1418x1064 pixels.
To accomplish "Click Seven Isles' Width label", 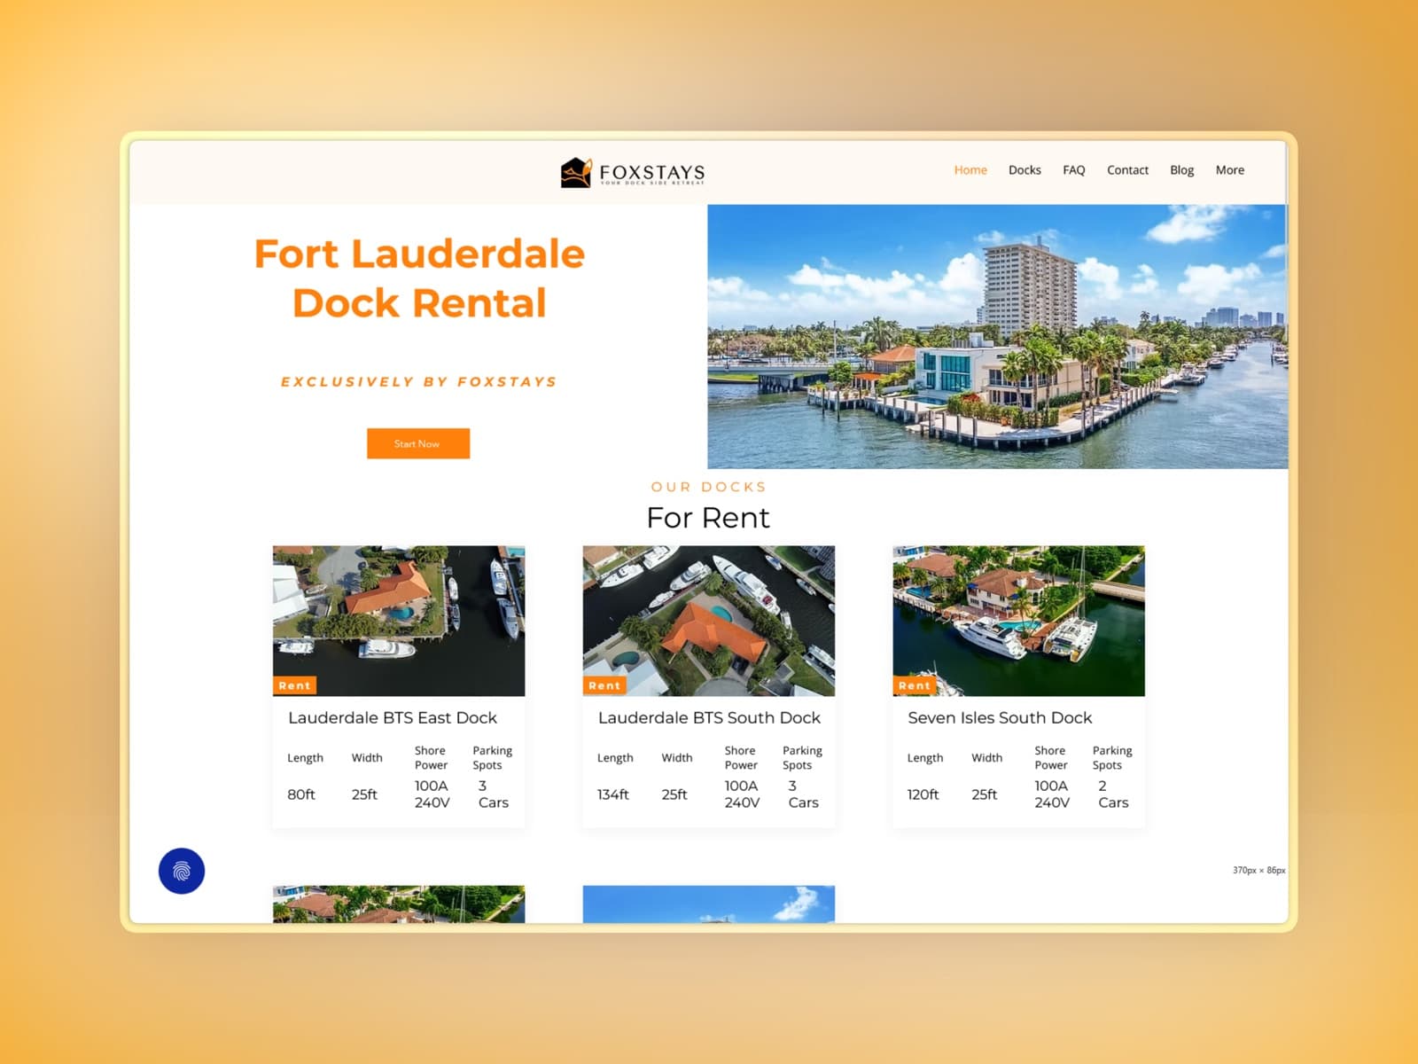I will point(986,757).
